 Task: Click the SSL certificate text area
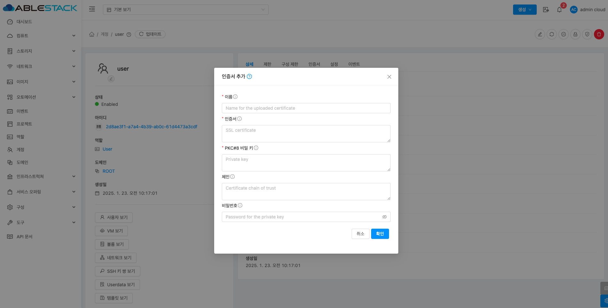point(306,134)
